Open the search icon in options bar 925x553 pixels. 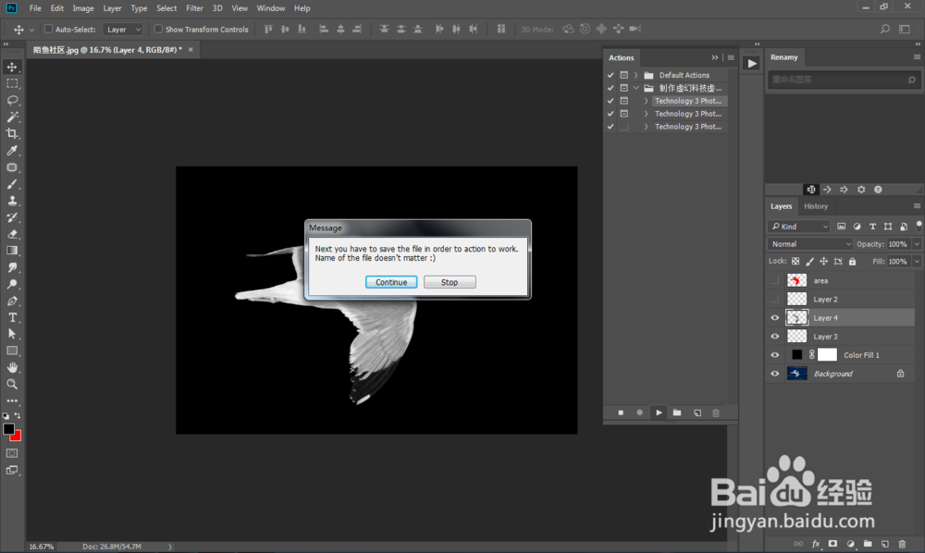(885, 29)
